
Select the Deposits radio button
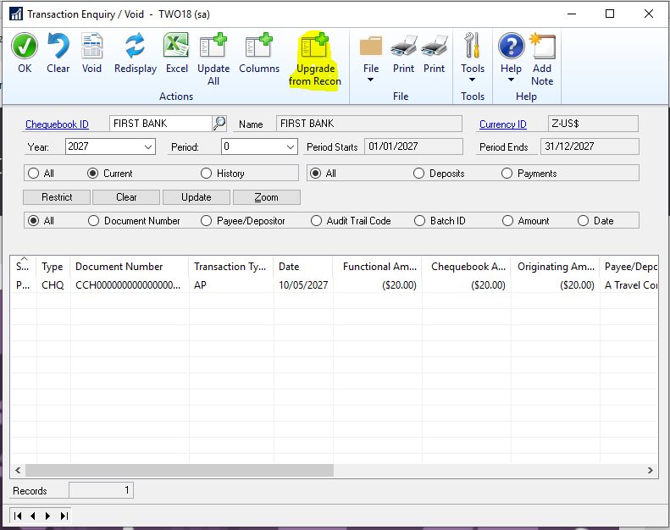(419, 174)
